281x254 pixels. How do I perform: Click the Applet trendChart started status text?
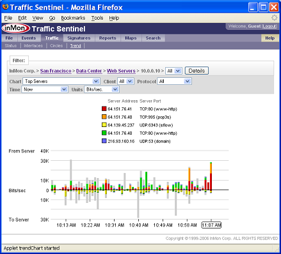[31, 248]
